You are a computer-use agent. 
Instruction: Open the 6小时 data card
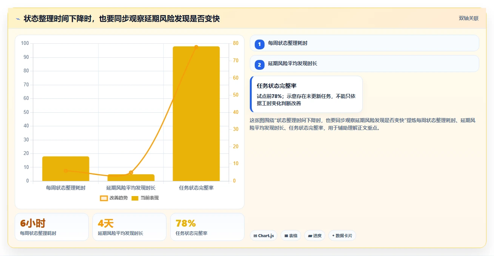[52, 227]
